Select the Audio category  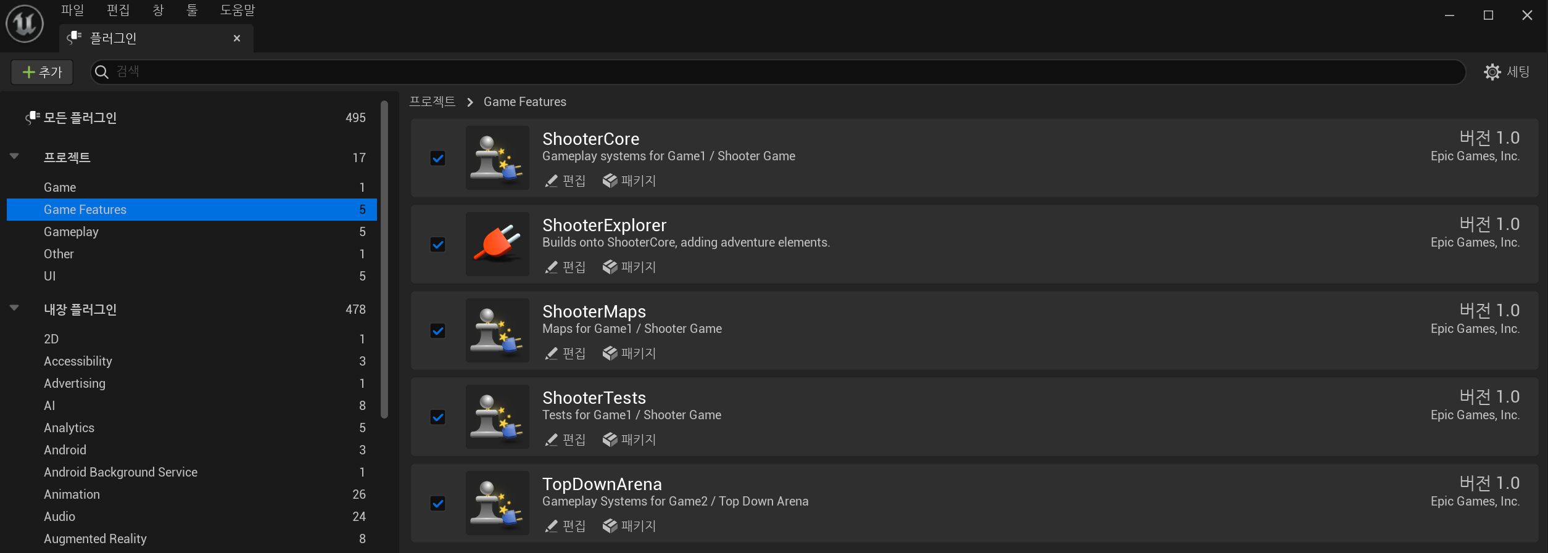(192, 517)
